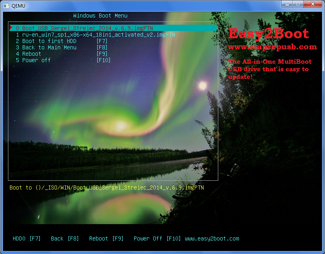
Task: Click Power Off [F10] in the bottom bar
Action: [x=157, y=238]
